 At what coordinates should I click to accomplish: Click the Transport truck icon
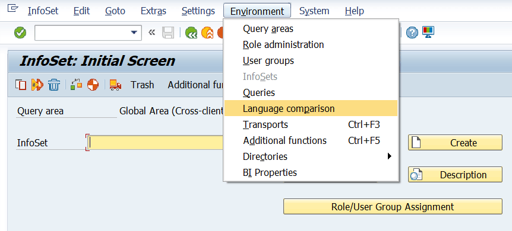pos(115,85)
